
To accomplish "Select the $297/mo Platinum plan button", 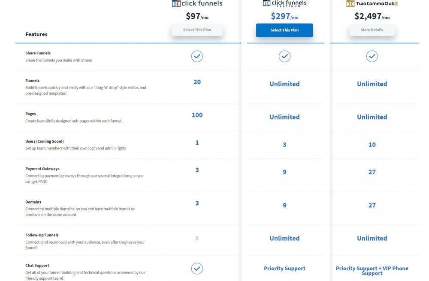I will [x=284, y=30].
